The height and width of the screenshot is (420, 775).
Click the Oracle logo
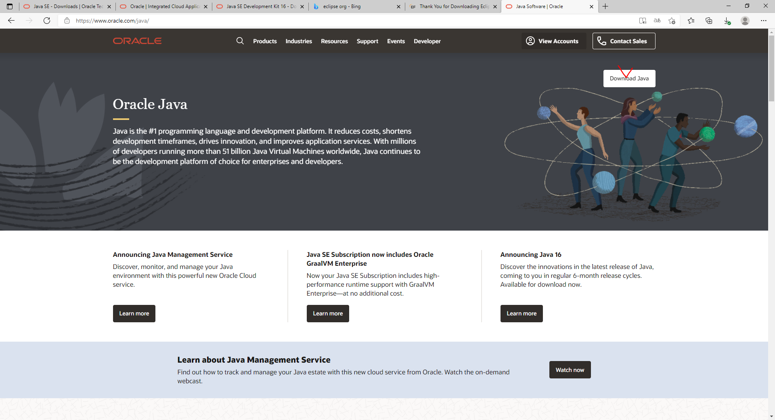[137, 41]
